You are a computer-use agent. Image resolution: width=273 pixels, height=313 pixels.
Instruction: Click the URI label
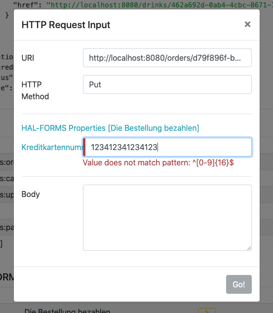[x=28, y=58]
